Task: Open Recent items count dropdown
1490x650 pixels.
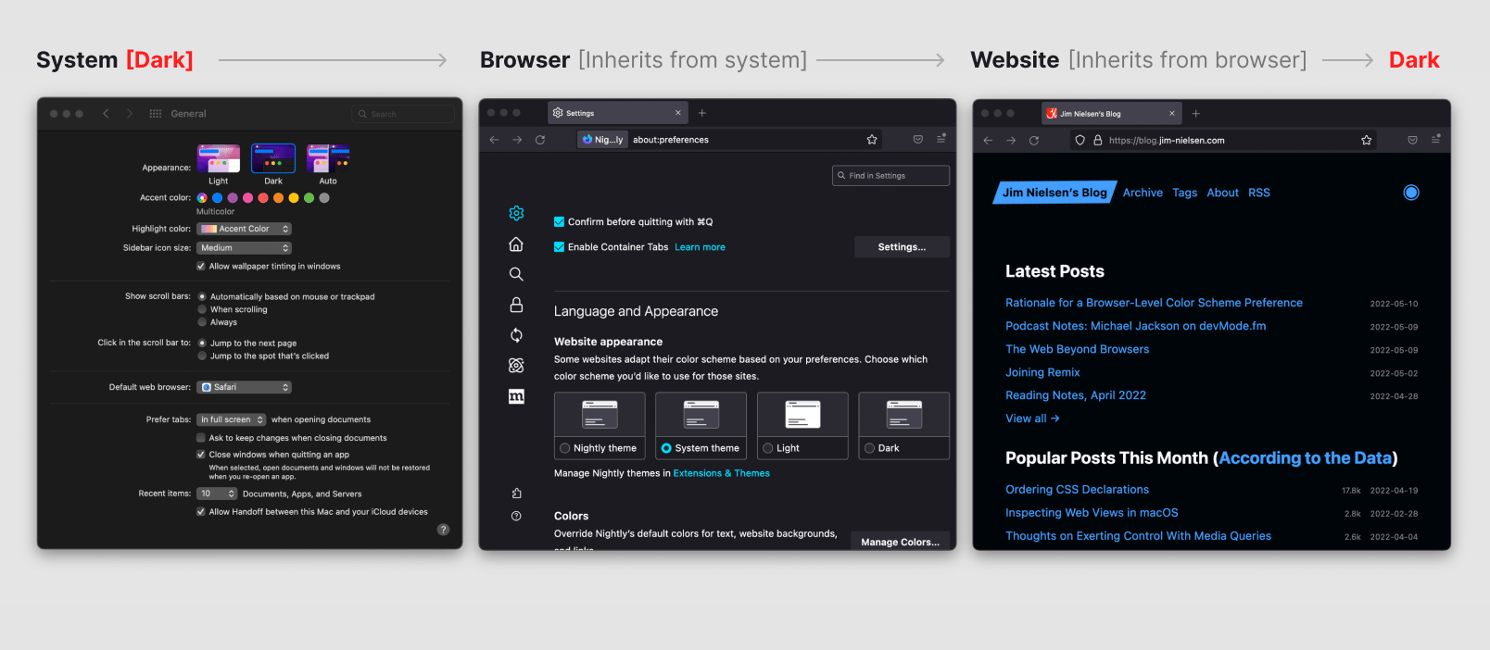Action: (x=218, y=494)
